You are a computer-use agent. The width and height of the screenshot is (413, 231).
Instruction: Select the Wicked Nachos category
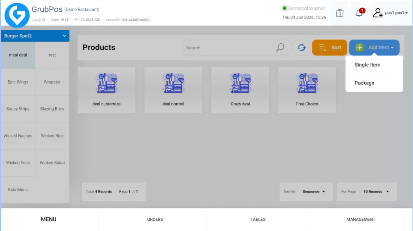tap(18, 136)
